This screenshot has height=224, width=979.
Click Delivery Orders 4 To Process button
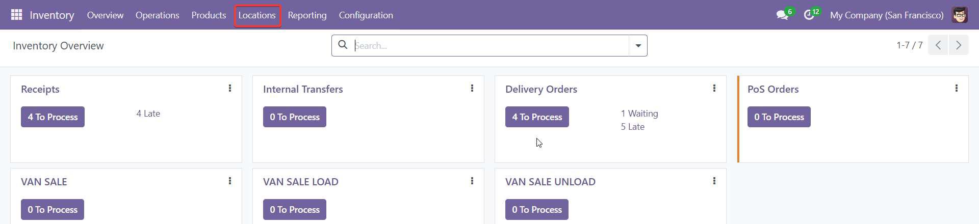tap(537, 117)
